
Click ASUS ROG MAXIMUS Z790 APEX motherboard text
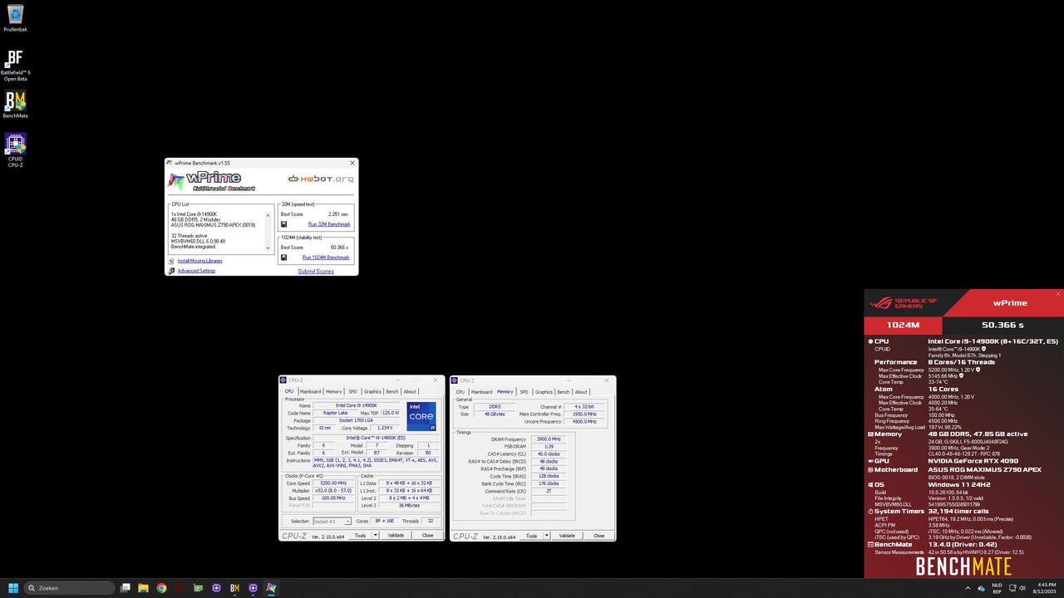[x=984, y=469]
